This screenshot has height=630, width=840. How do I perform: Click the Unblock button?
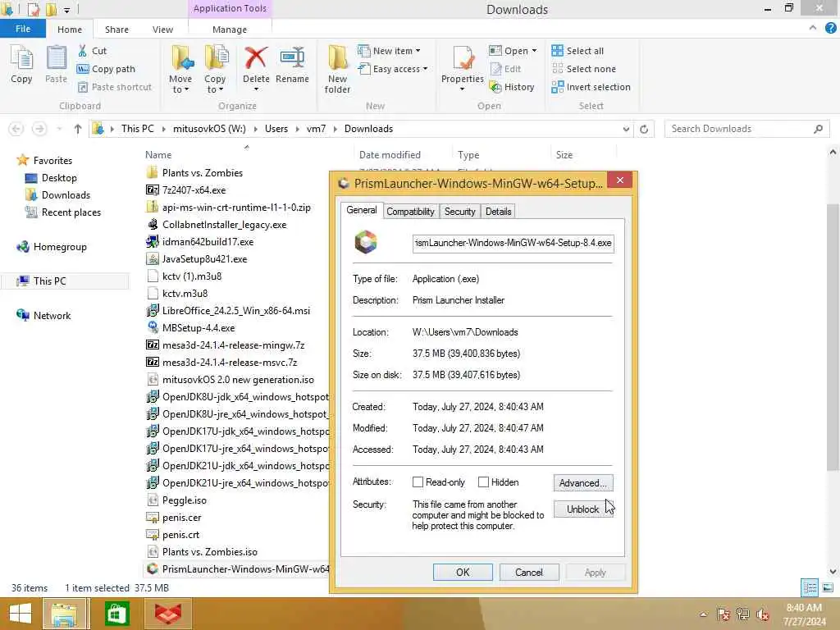click(582, 509)
